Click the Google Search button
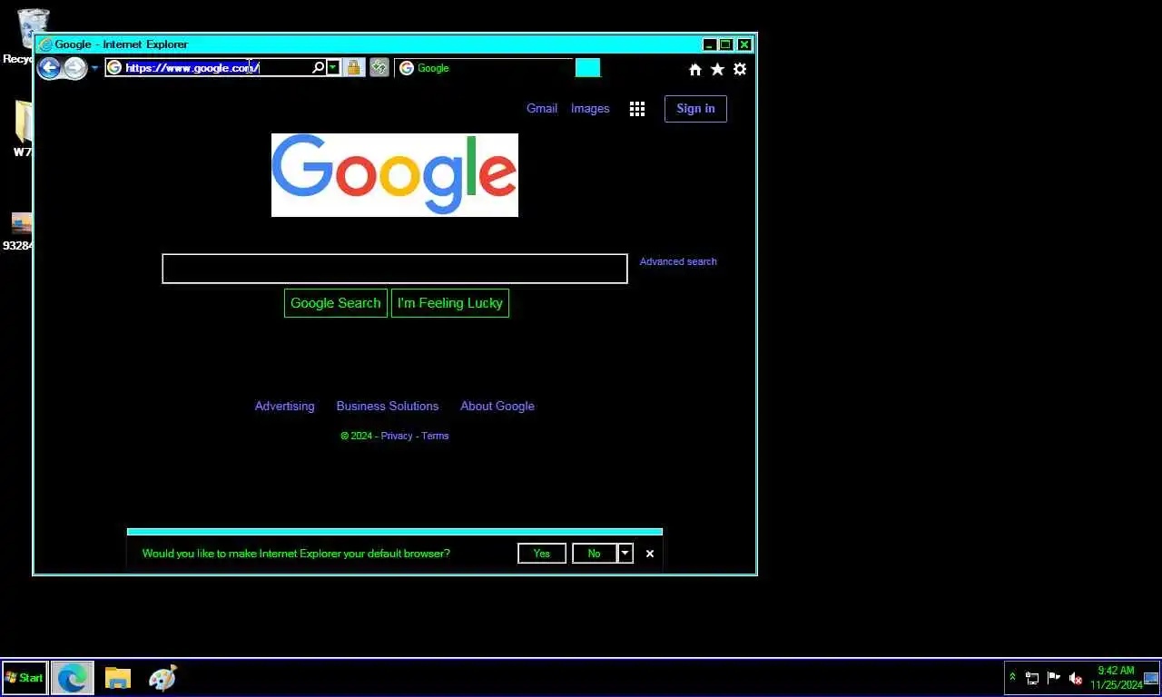Image resolution: width=1162 pixels, height=697 pixels. (336, 303)
